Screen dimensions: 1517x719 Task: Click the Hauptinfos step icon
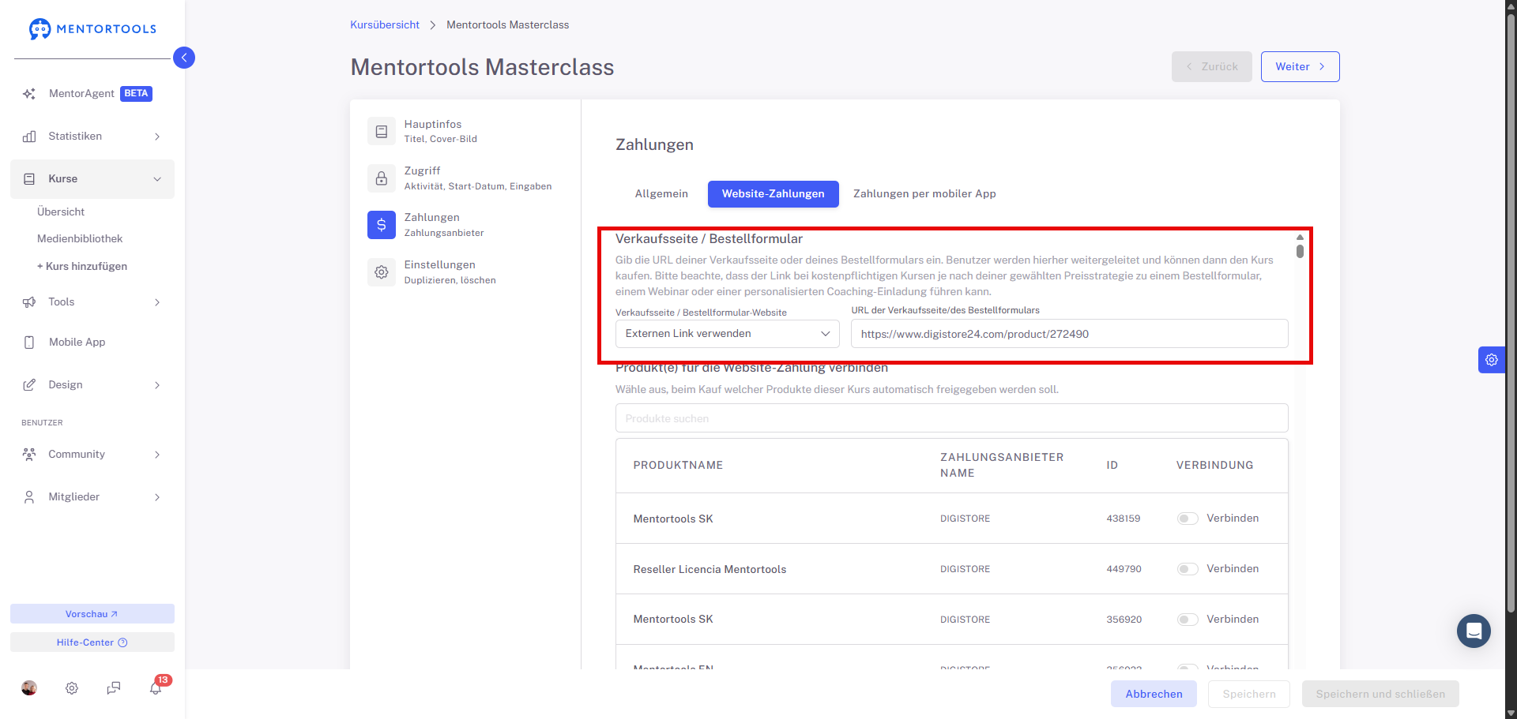(382, 131)
